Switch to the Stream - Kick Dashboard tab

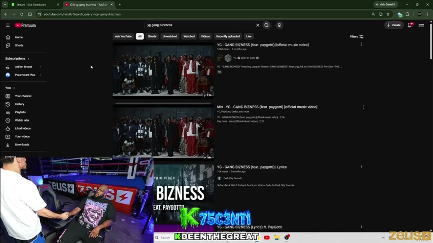pos(32,4)
